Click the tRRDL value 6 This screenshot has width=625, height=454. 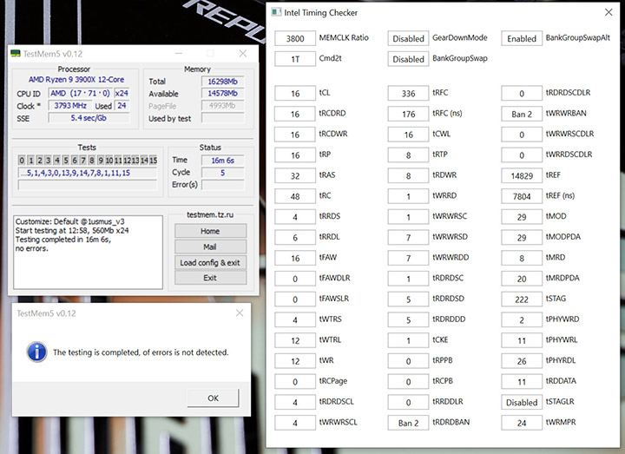[295, 238]
